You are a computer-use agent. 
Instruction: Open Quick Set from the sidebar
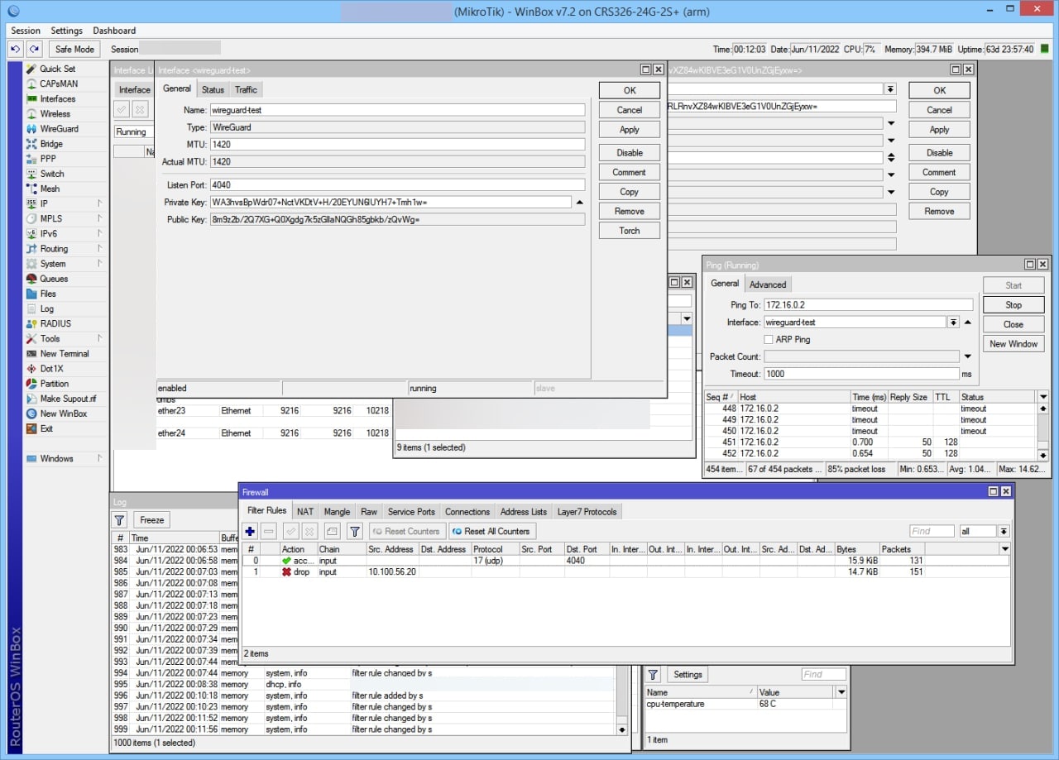(x=57, y=69)
